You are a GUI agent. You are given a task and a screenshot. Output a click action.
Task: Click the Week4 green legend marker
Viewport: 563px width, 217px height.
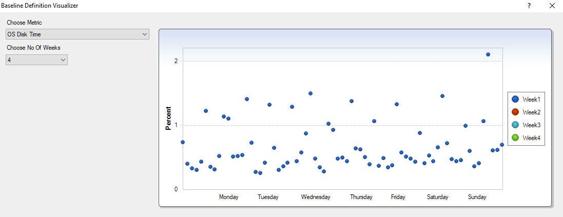tap(515, 138)
